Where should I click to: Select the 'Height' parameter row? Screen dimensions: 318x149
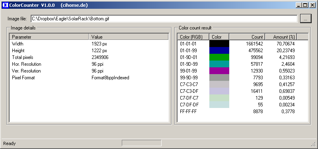(x=89, y=51)
